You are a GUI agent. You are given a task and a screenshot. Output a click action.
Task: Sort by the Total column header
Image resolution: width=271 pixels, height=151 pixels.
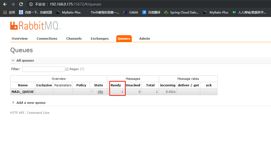point(150,85)
